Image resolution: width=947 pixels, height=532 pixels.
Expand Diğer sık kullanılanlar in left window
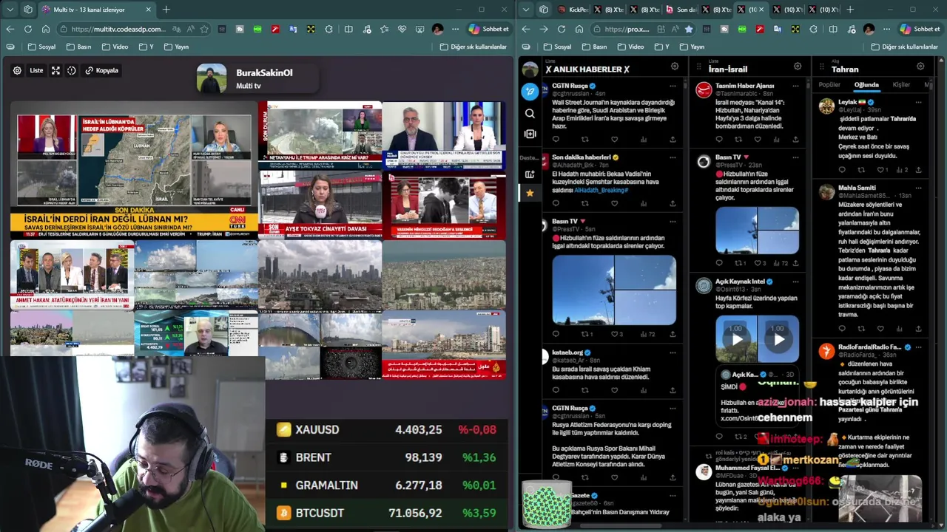point(473,47)
